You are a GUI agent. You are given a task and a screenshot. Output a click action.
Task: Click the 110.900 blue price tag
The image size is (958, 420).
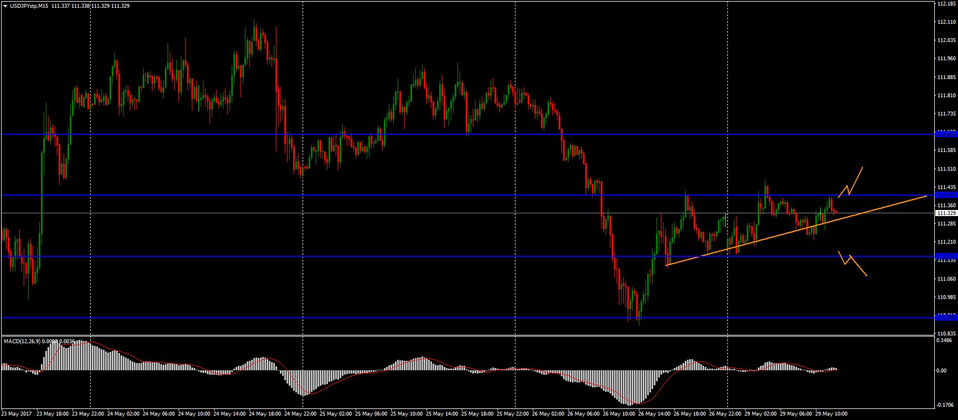click(945, 317)
